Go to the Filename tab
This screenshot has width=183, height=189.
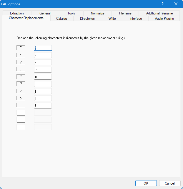click(x=125, y=13)
